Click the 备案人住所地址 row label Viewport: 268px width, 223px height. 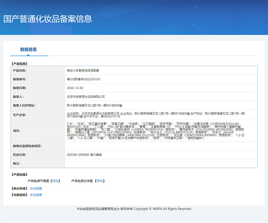click(x=24, y=105)
